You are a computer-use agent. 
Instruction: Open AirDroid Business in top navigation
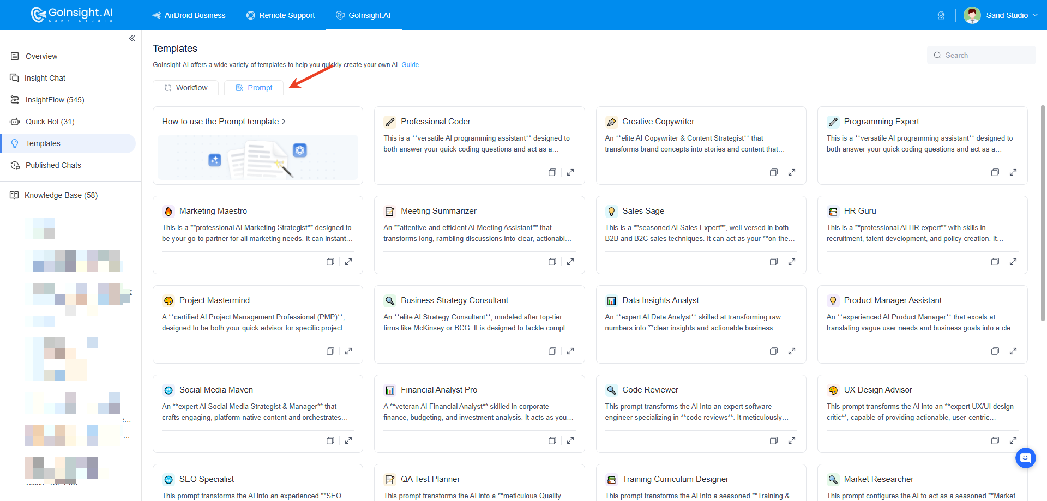click(189, 15)
